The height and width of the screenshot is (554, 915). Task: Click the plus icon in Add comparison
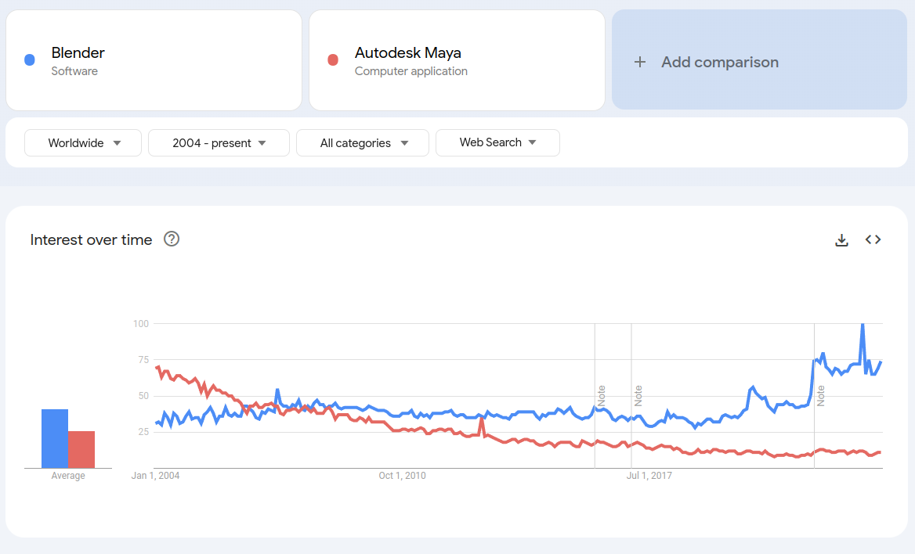click(640, 62)
